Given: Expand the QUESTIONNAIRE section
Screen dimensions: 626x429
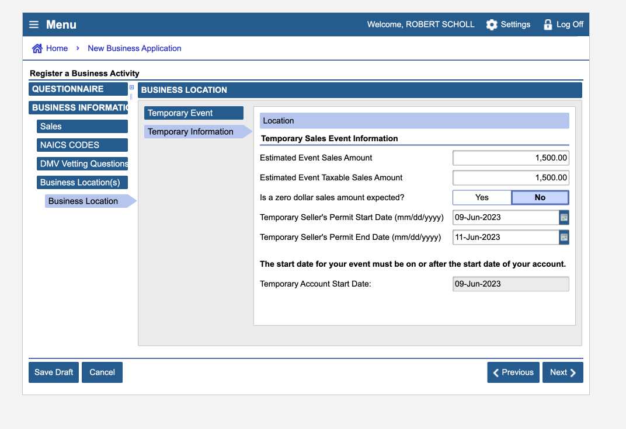Looking at the screenshot, I should [78, 89].
